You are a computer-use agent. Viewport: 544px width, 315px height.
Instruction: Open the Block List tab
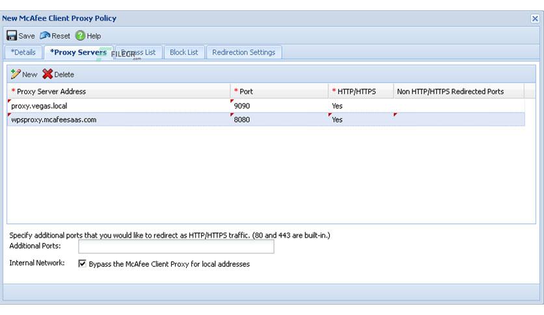tap(184, 52)
